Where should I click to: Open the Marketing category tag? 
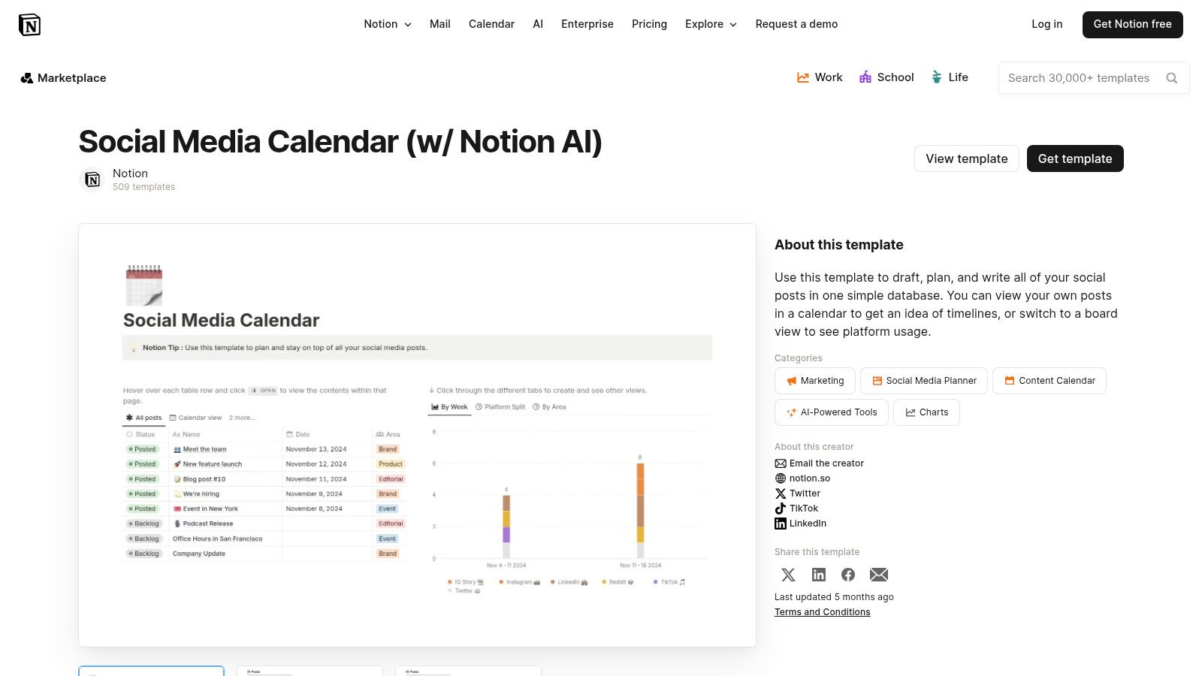[x=814, y=380]
